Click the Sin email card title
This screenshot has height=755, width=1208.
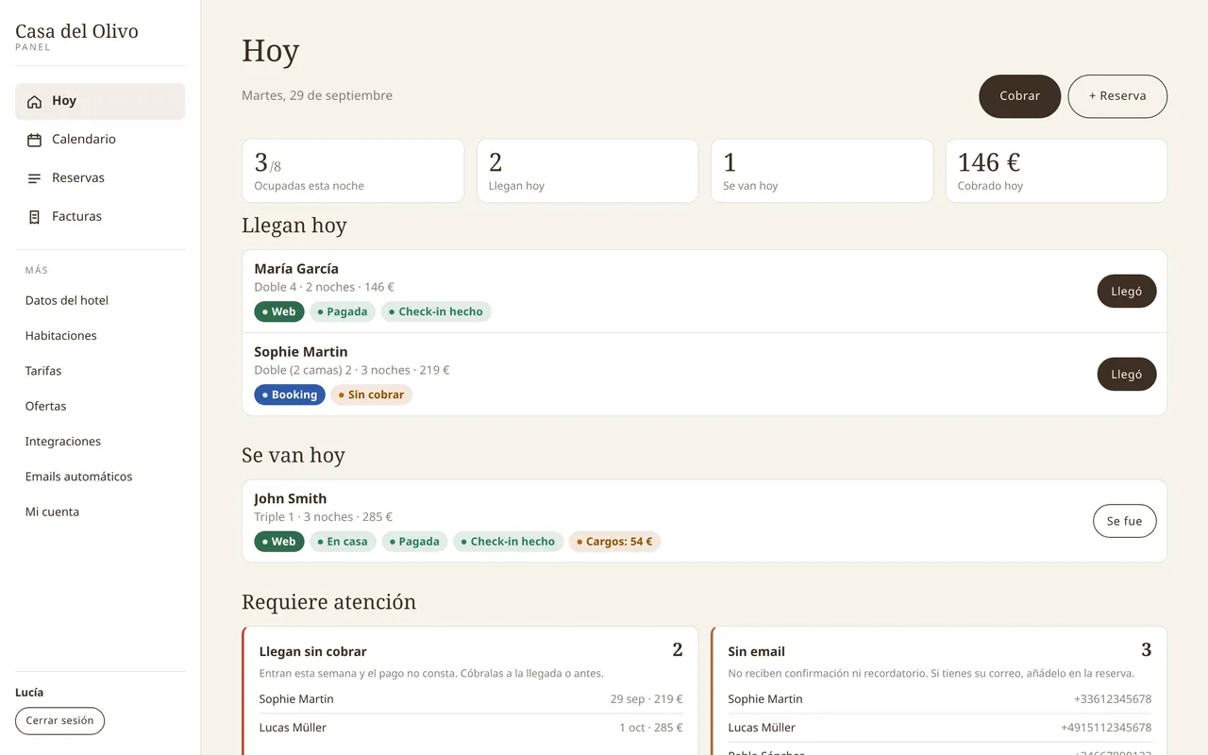757,651
